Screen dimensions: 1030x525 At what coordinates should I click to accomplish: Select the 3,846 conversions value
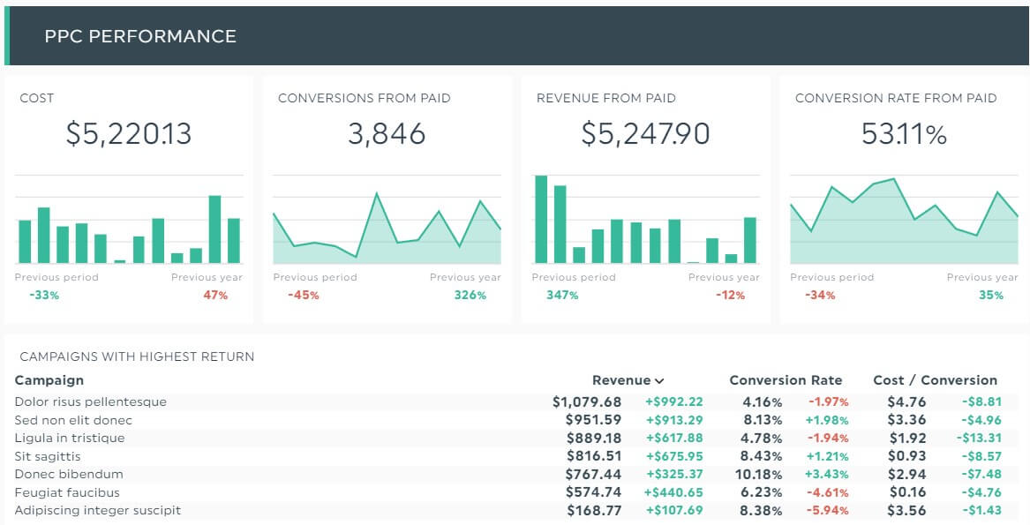tap(387, 134)
